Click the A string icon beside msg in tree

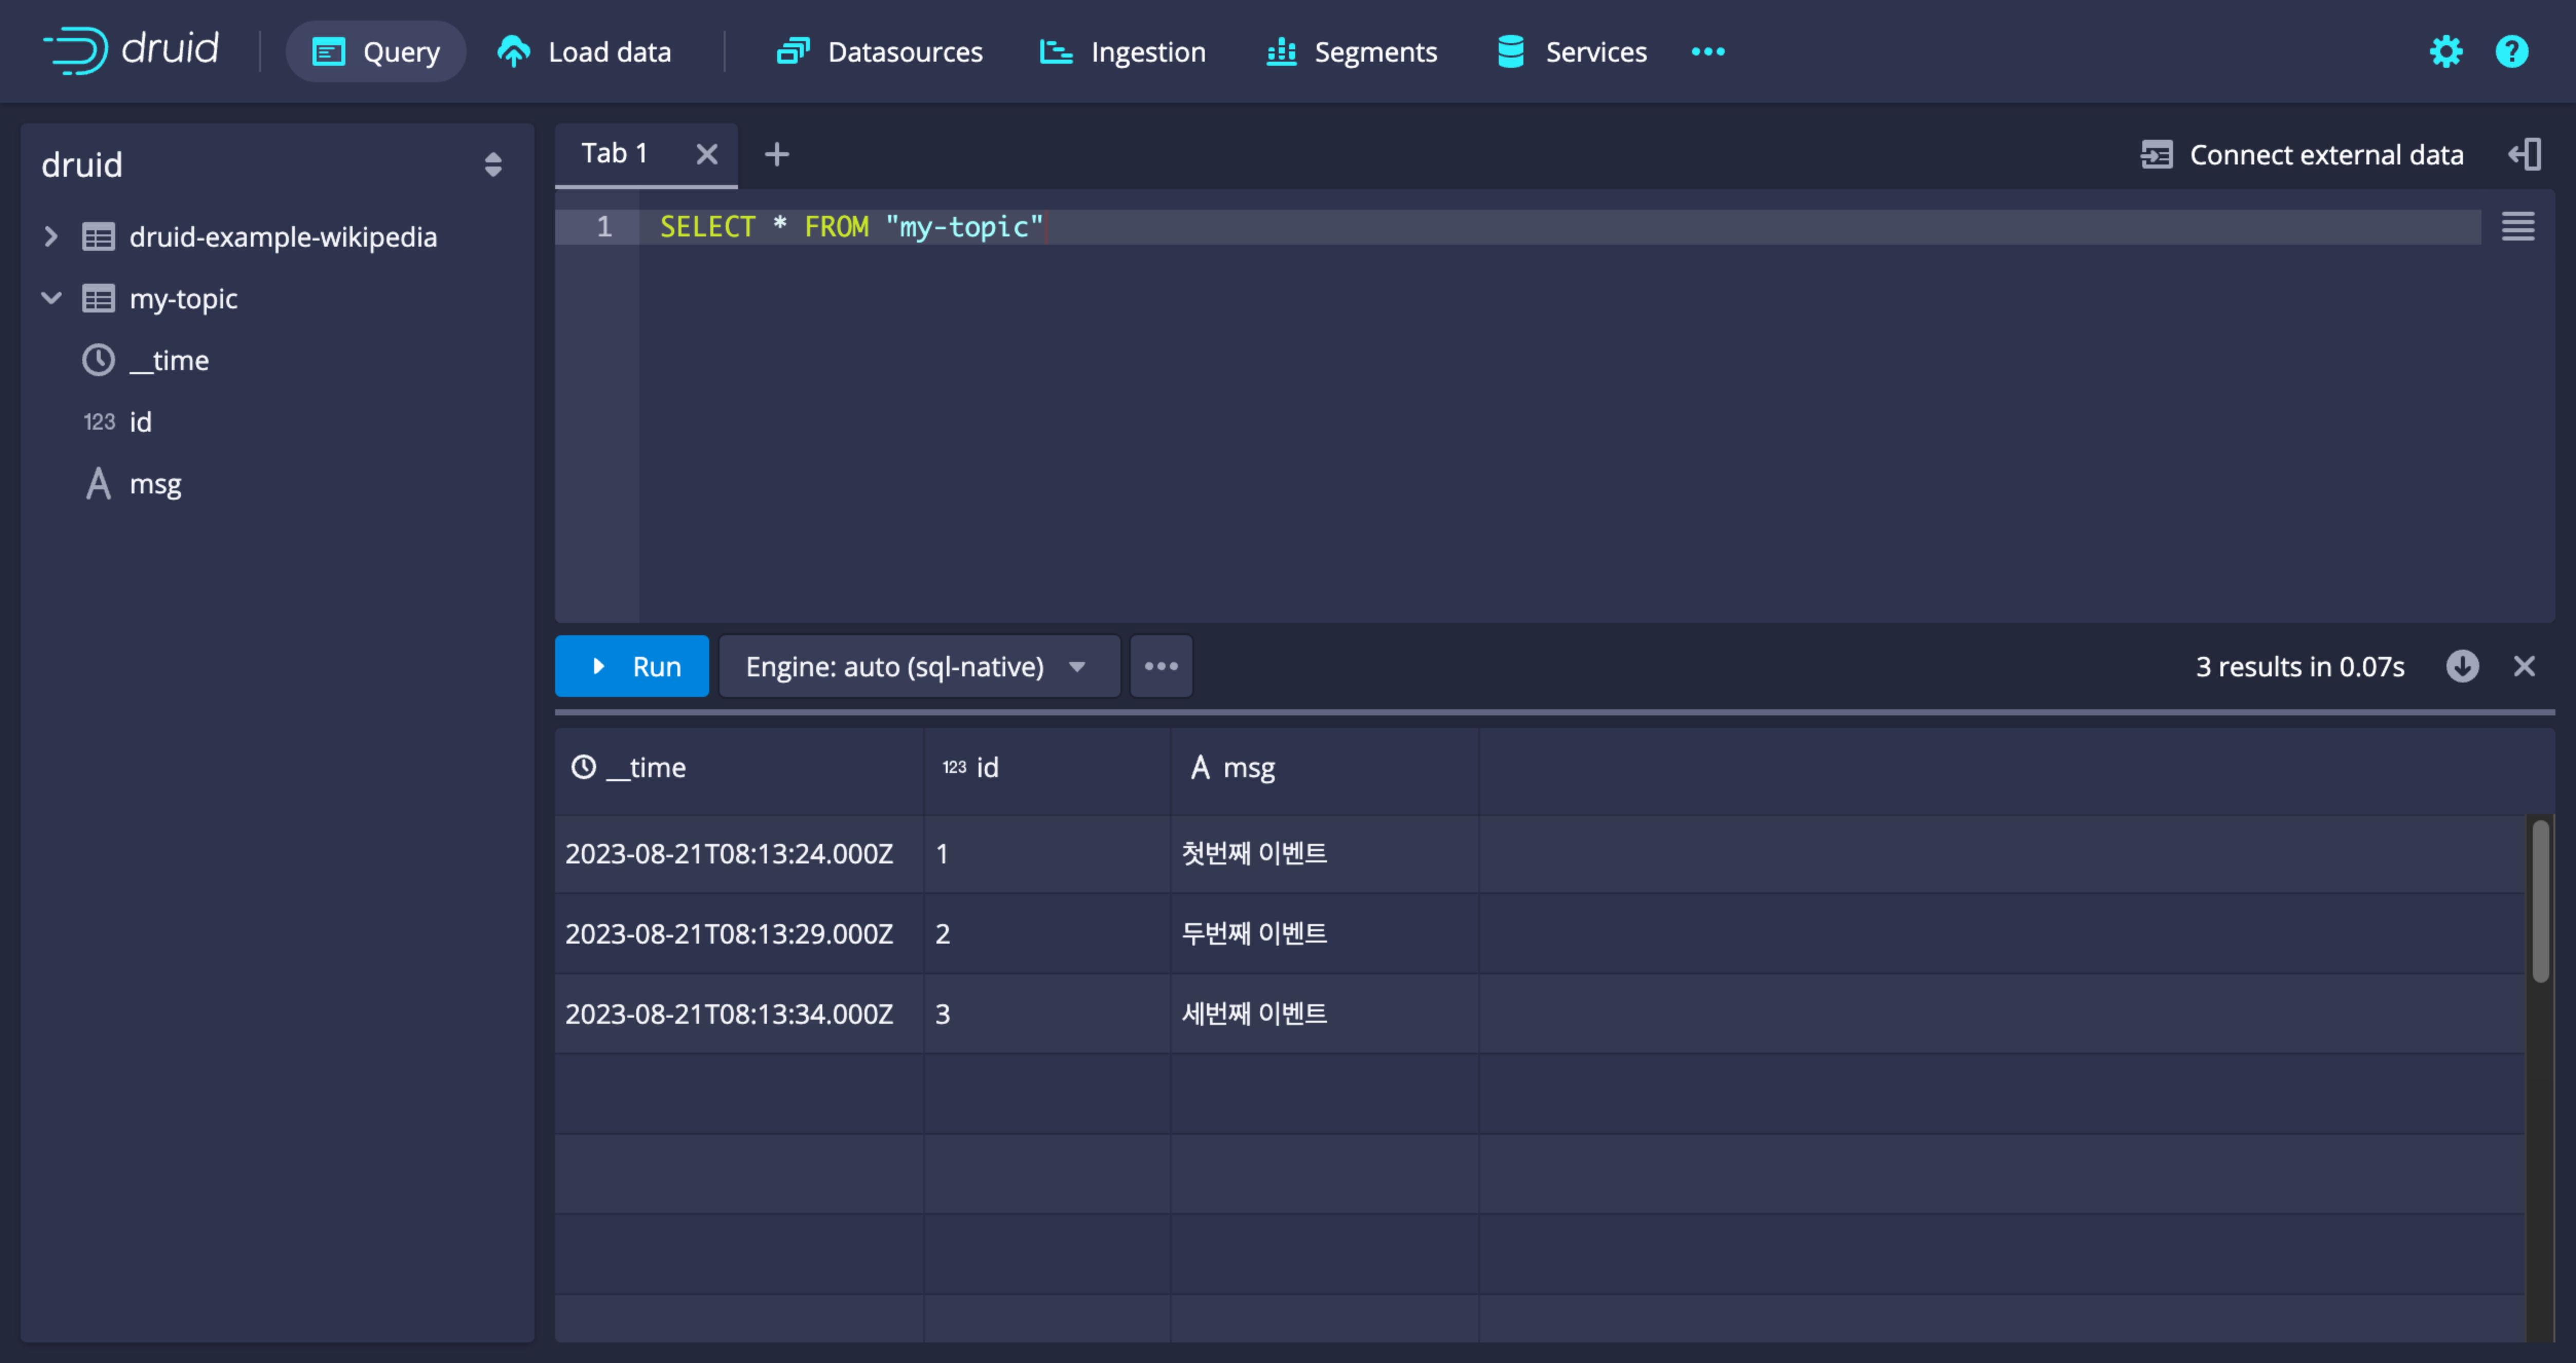click(98, 484)
